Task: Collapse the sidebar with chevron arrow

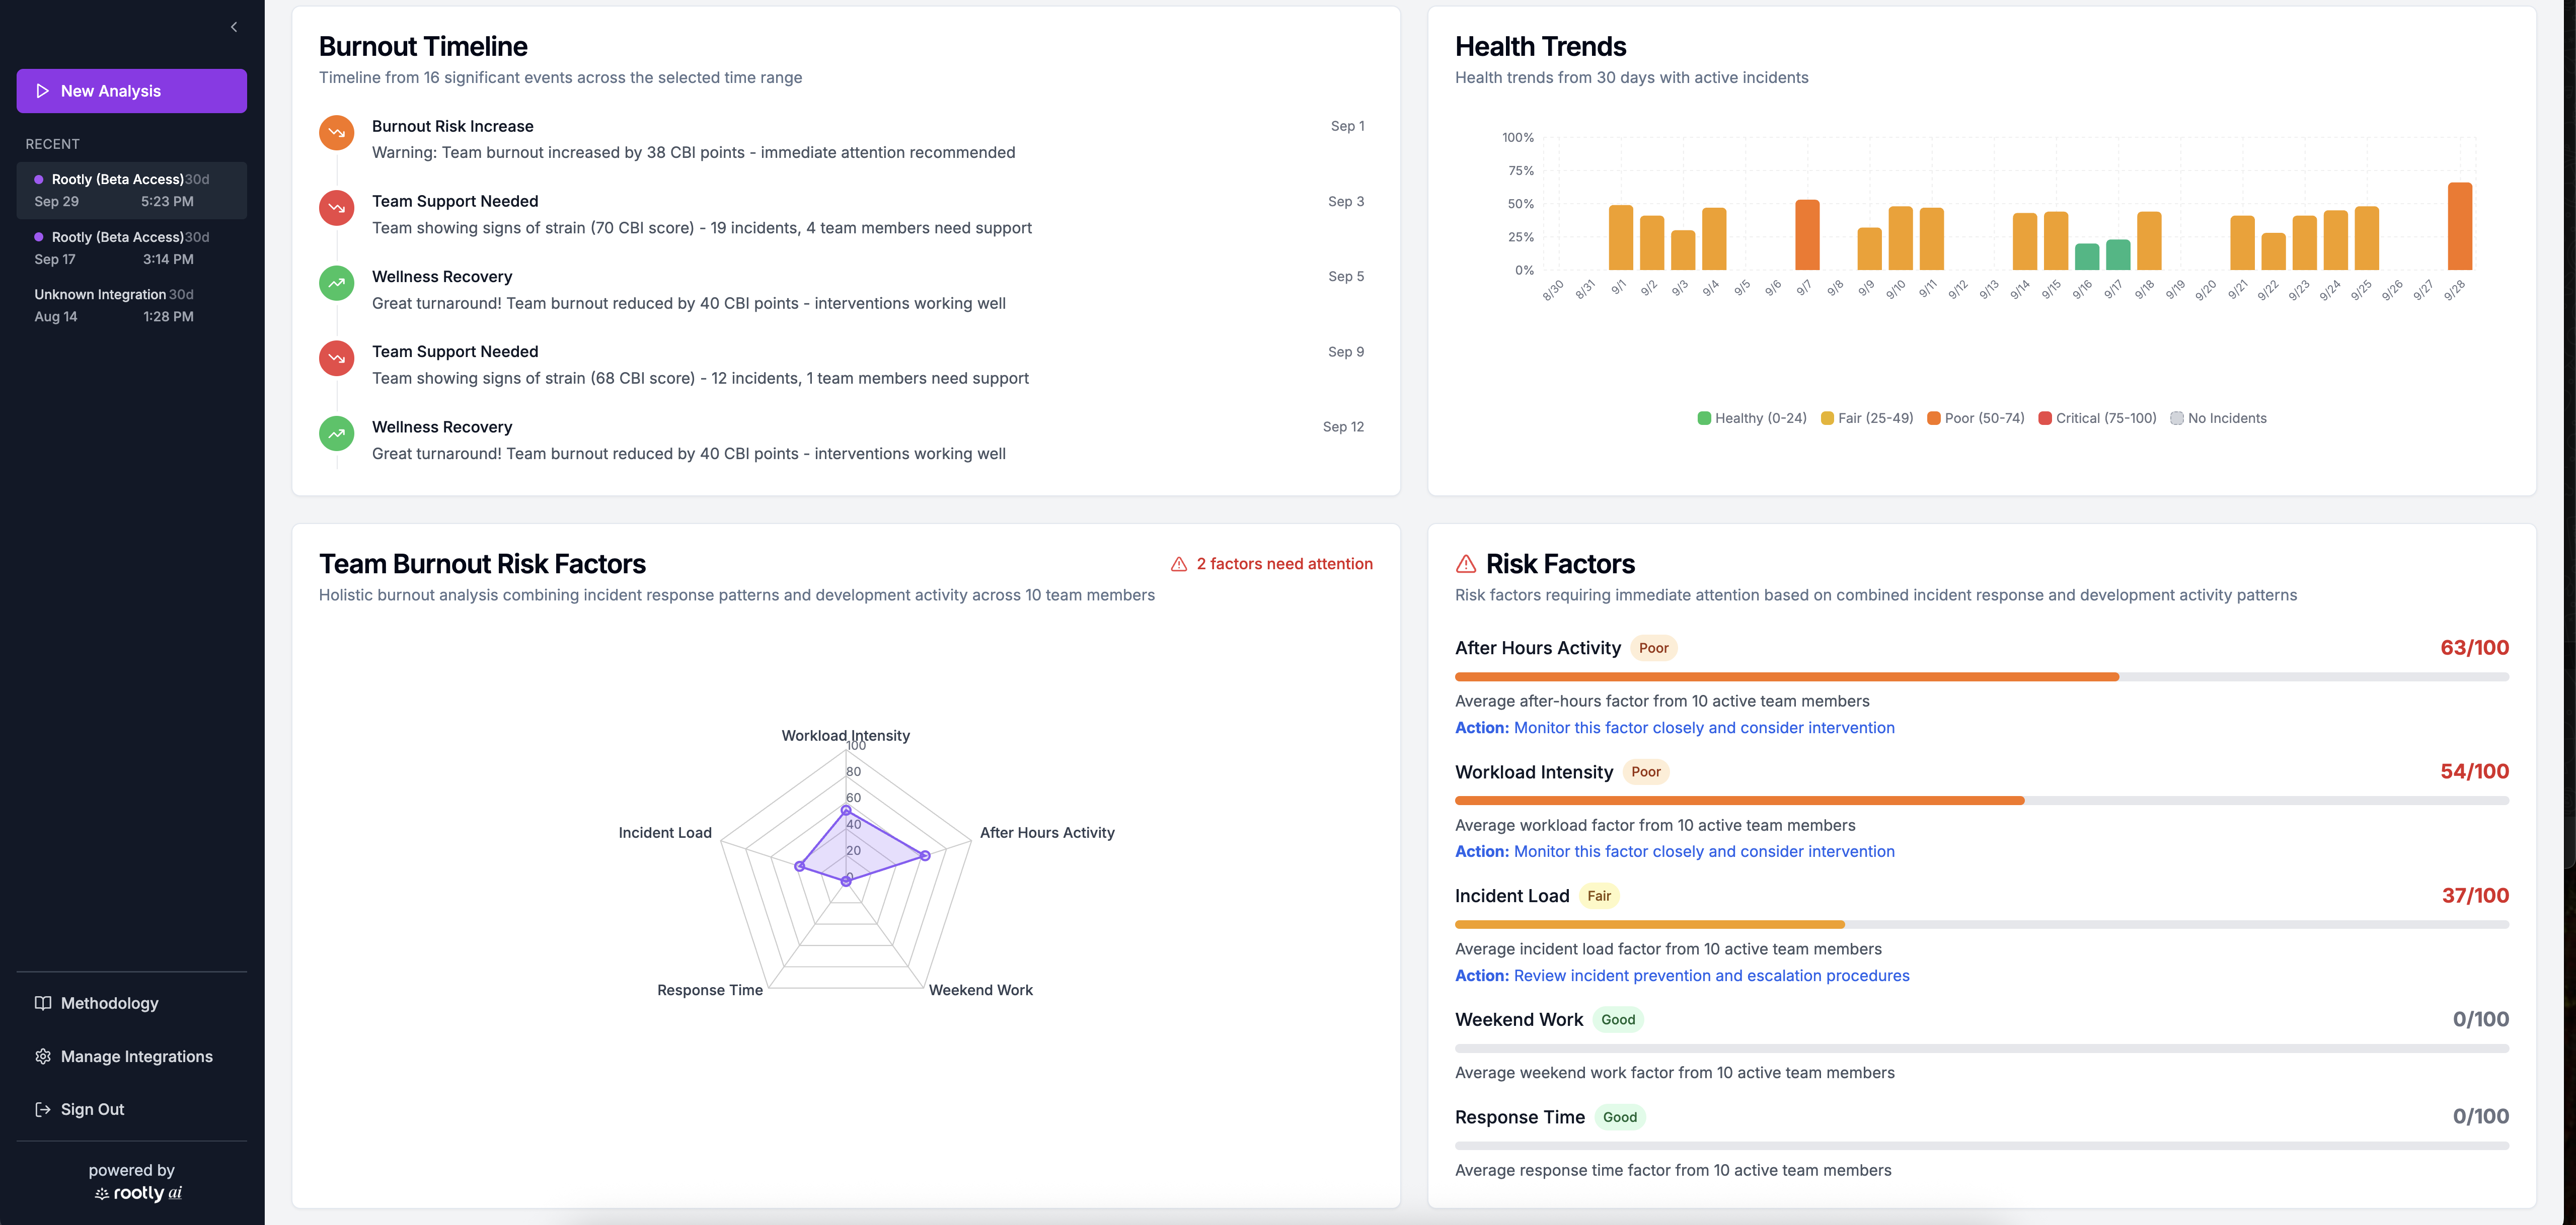Action: pos(234,27)
